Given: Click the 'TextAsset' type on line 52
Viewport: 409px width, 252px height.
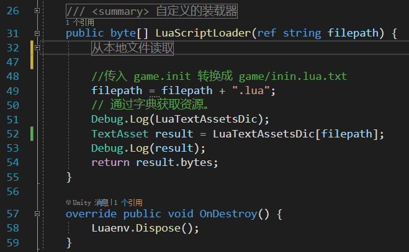Looking at the screenshot, I should [120, 134].
